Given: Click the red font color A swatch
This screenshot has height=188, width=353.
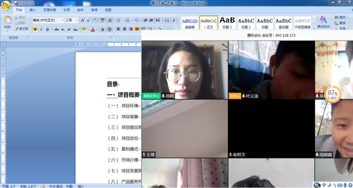Looking at the screenshot, I should pyautogui.click(x=93, y=29).
